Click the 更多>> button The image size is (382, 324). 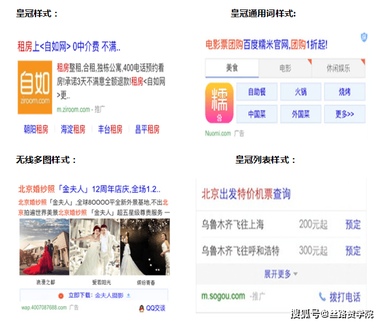345,114
